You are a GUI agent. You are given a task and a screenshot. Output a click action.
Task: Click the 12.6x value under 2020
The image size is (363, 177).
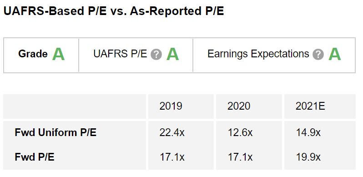click(240, 132)
